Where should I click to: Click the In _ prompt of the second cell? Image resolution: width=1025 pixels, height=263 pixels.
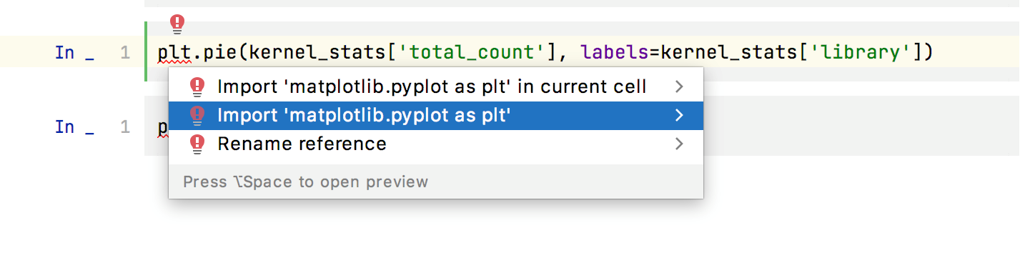click(x=74, y=126)
